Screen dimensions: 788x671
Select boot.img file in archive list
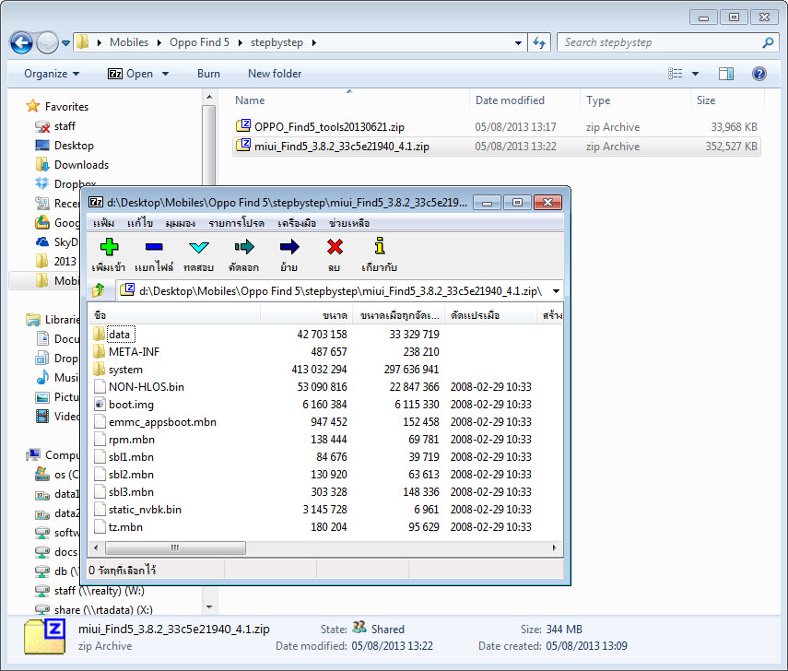[131, 404]
